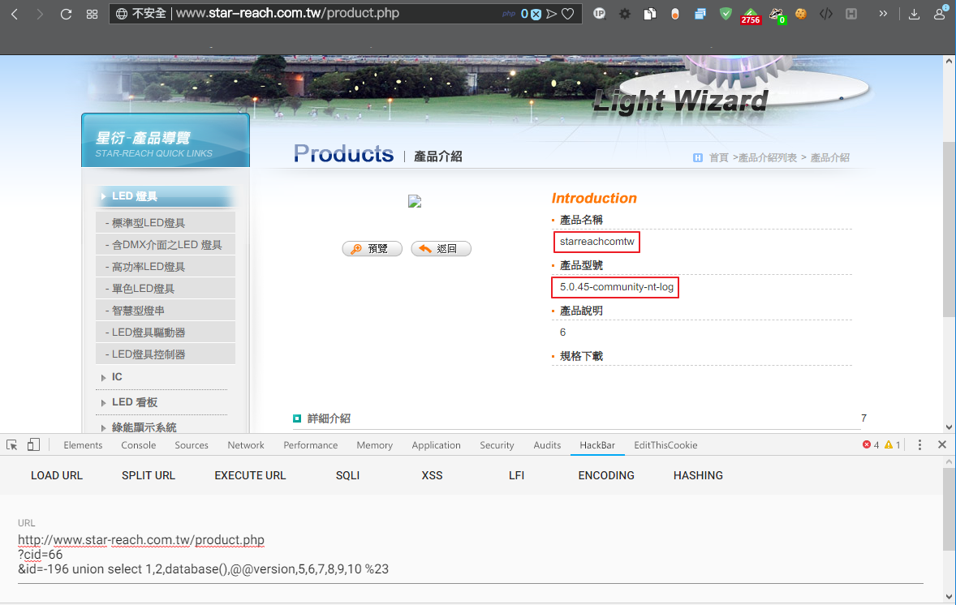Image resolution: width=956 pixels, height=605 pixels.
Task: Click the extension showing 2756 badge
Action: 751,16
